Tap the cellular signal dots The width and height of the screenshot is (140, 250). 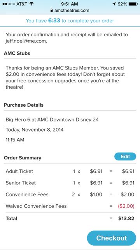9,4
